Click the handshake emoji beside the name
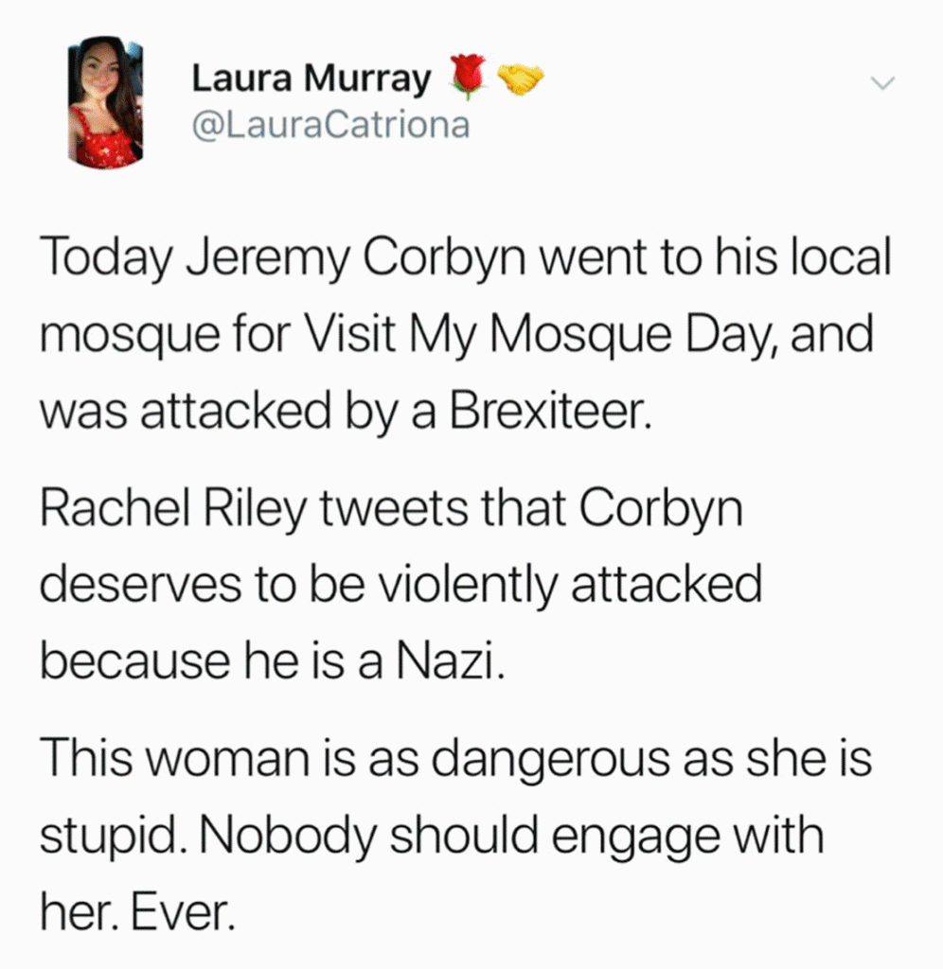 click(x=520, y=79)
